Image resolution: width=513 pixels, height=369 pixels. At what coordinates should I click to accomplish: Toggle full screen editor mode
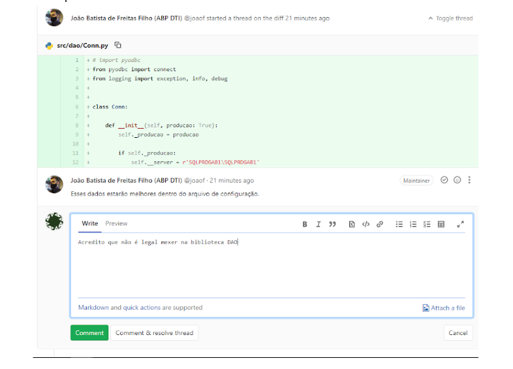(460, 224)
